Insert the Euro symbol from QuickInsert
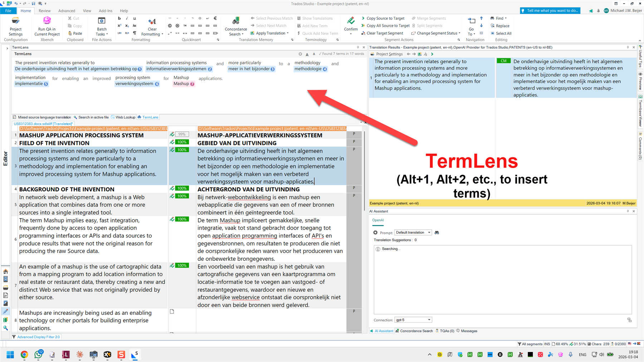This screenshot has height=362, width=644. pyautogui.click(x=215, y=18)
